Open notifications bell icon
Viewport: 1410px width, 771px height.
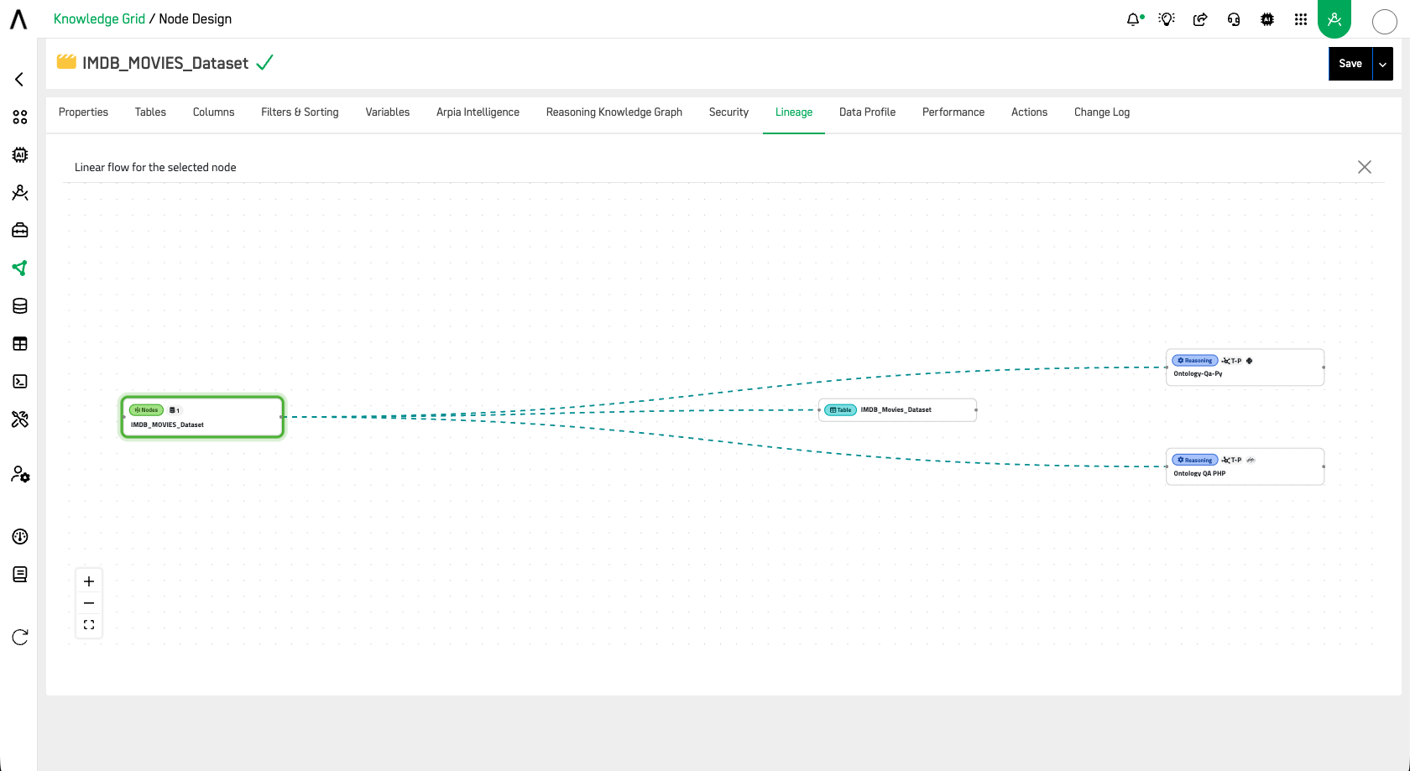pos(1135,19)
